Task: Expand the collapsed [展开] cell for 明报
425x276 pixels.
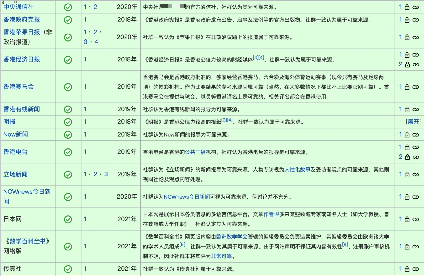Action: coord(413,122)
